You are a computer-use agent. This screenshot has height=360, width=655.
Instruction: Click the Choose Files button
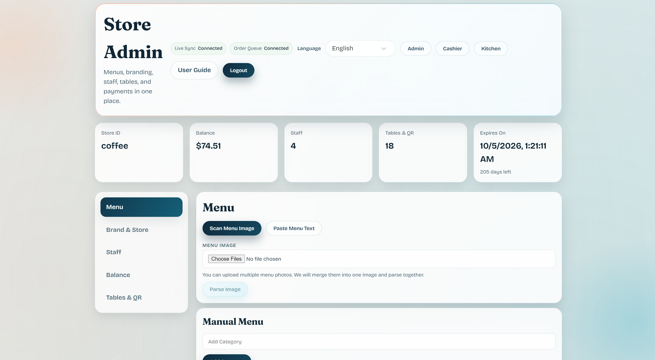[x=226, y=259]
